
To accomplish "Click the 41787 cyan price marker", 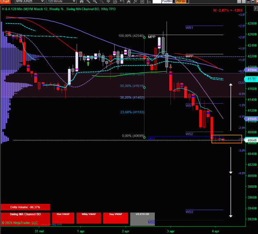I will click(251, 79).
